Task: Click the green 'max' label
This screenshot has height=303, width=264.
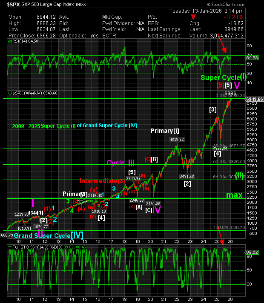Action: pyautogui.click(x=234, y=195)
